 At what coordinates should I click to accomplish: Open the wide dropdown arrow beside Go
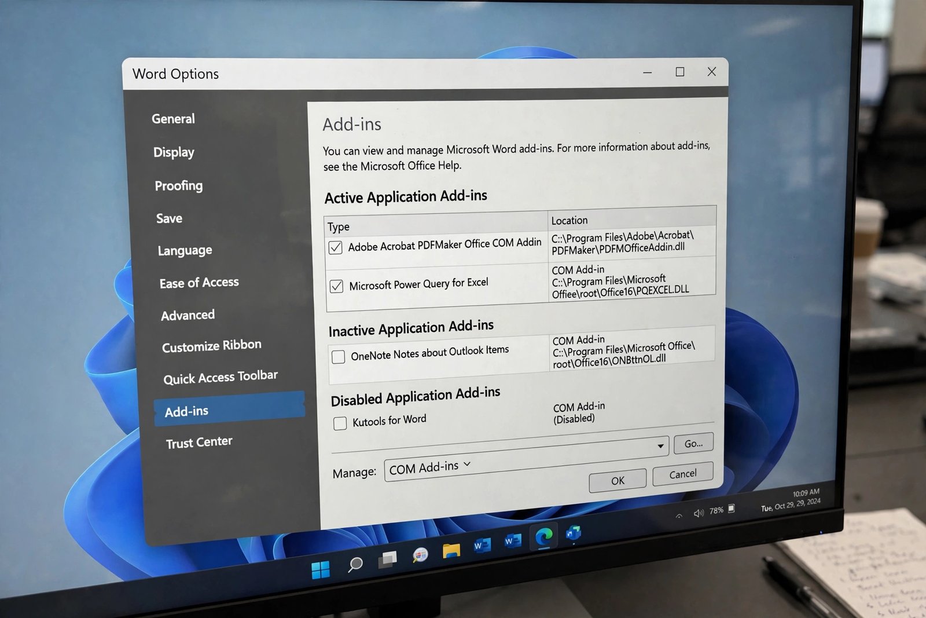tap(660, 446)
